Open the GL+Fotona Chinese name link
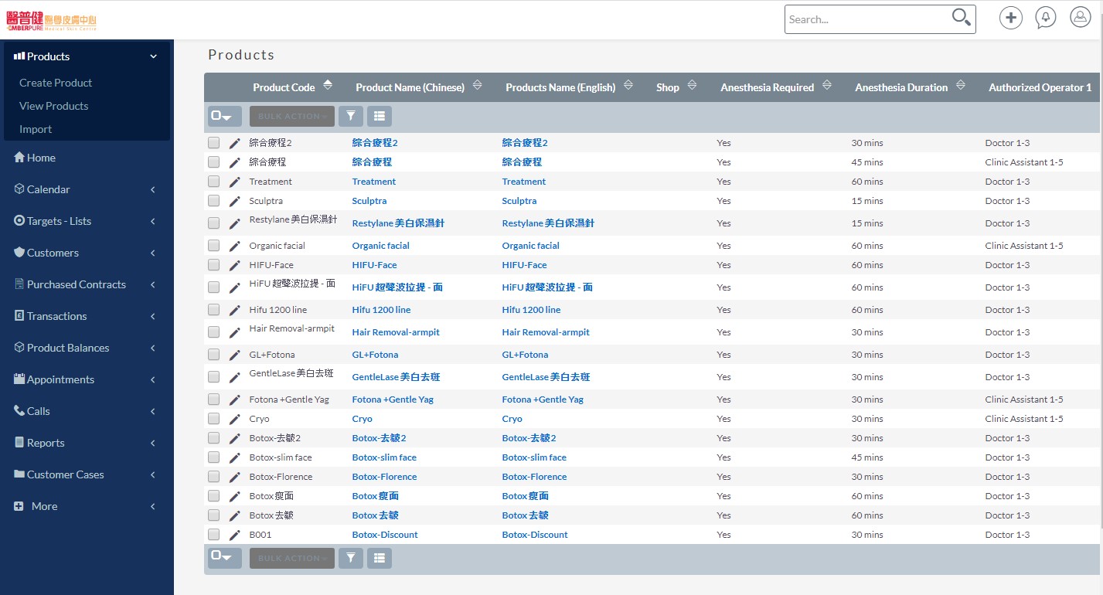This screenshot has width=1103, height=595. [x=375, y=355]
